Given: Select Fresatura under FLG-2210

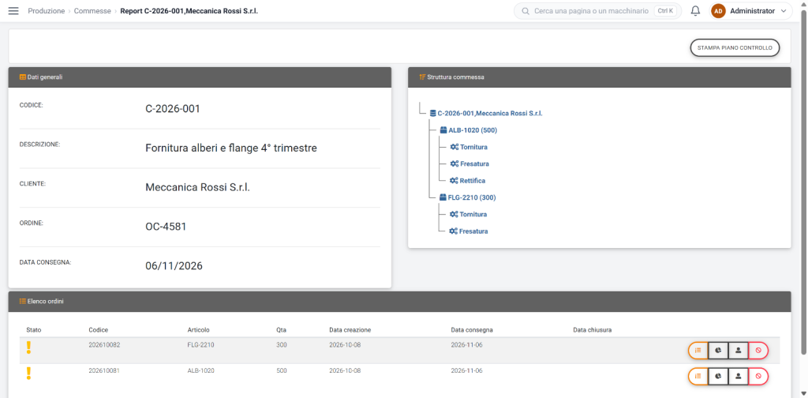Looking at the screenshot, I should coord(469,231).
